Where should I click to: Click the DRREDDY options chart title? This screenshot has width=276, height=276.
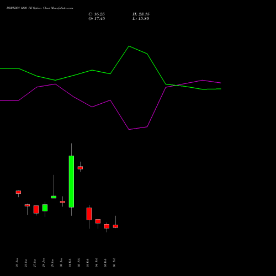point(40,8)
